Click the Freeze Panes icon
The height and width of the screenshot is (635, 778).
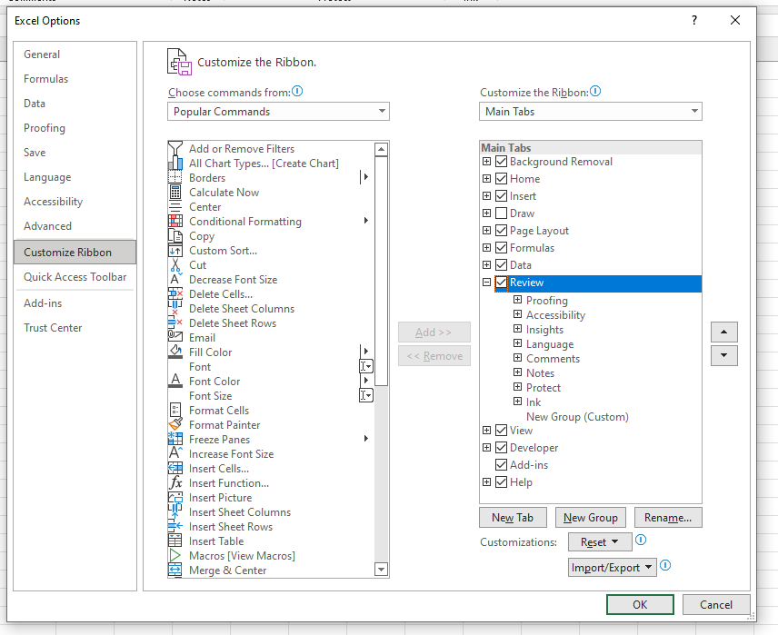click(175, 439)
